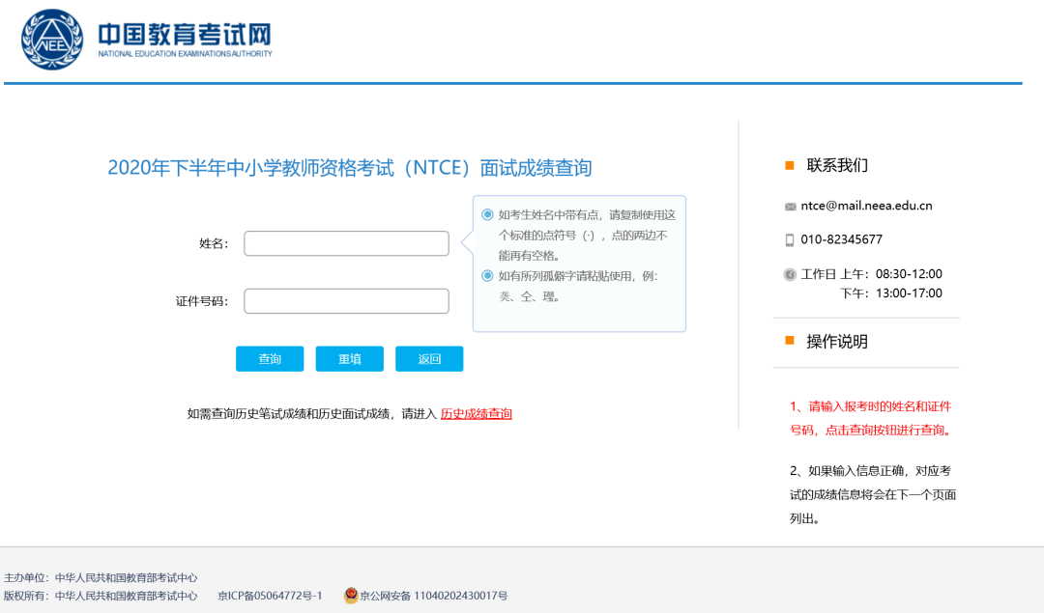Image resolution: width=1044 pixels, height=613 pixels.
Task: Click the 证件号码 ID number input field
Action: (346, 300)
